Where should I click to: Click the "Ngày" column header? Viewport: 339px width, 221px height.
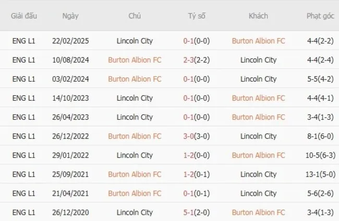tap(70, 16)
